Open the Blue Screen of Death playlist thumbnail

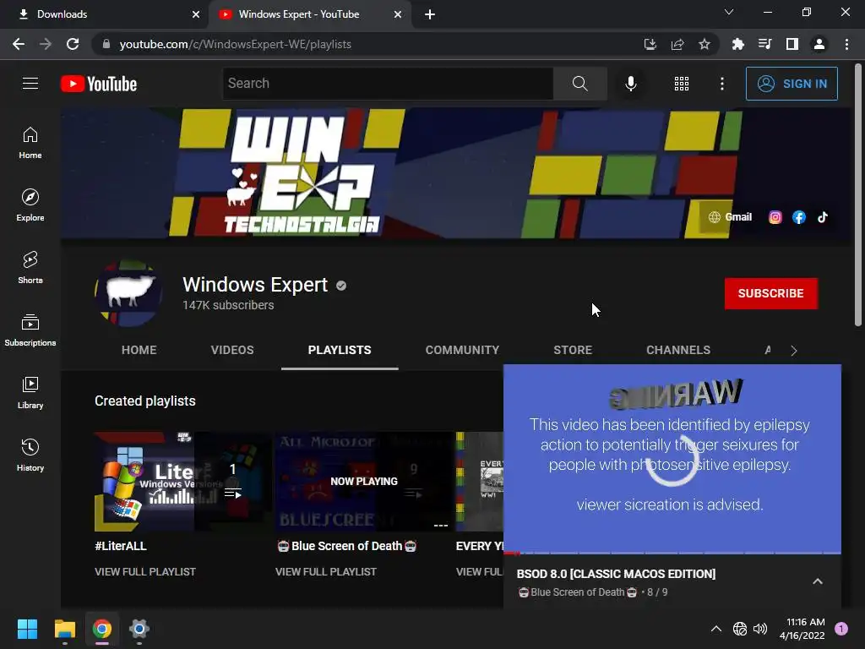tap(363, 481)
